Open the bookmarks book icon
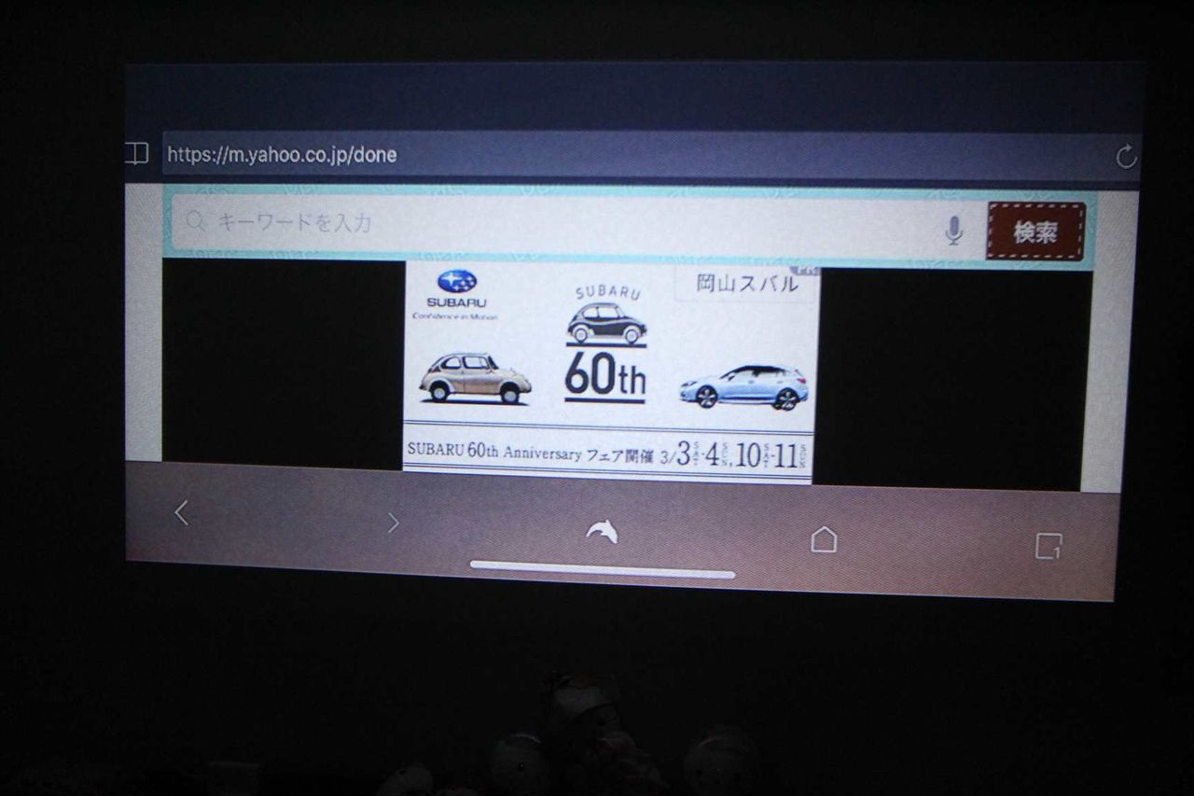This screenshot has width=1194, height=796. point(137,153)
